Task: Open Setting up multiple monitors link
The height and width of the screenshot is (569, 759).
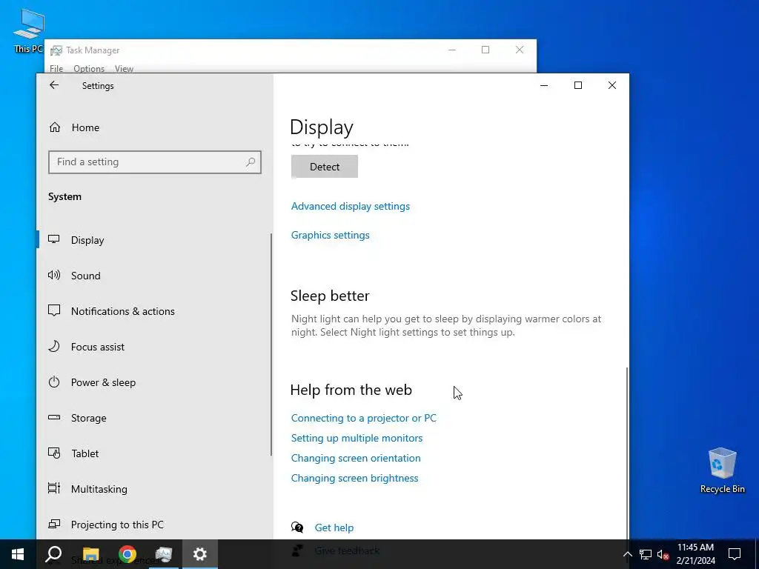Action: coord(357,438)
